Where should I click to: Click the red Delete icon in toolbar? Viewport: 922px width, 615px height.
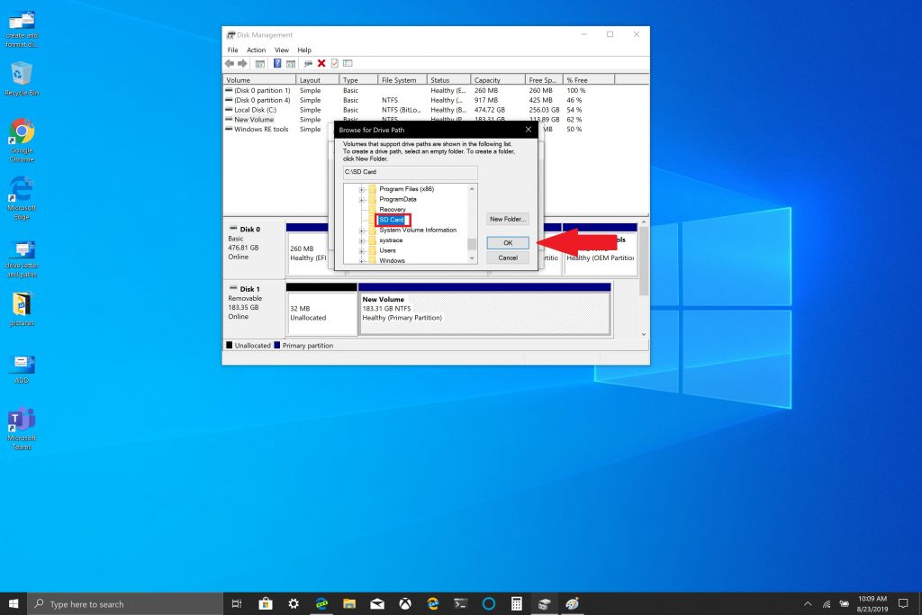(x=321, y=64)
